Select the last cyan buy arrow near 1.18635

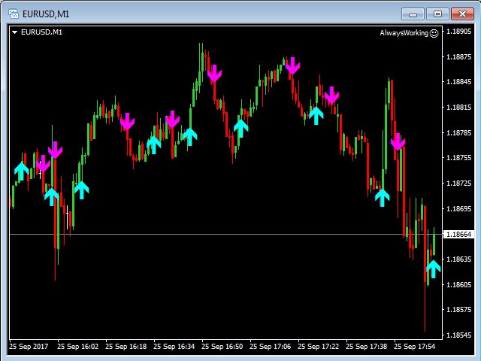(x=434, y=269)
